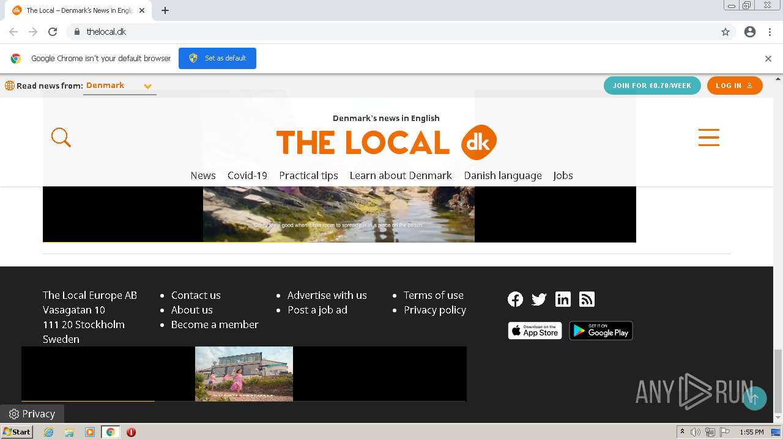Open the orange hamburger menu
The width and height of the screenshot is (783, 440).
708,137
